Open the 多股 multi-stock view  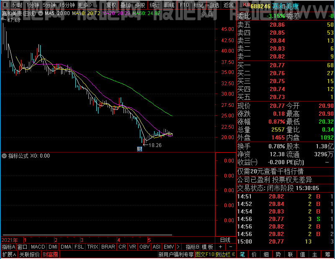point(140,5)
